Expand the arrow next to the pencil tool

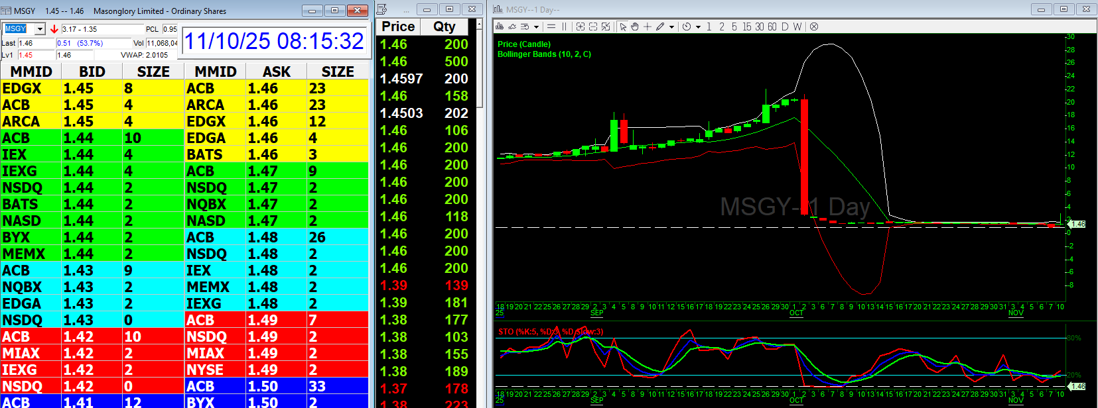pos(671,27)
